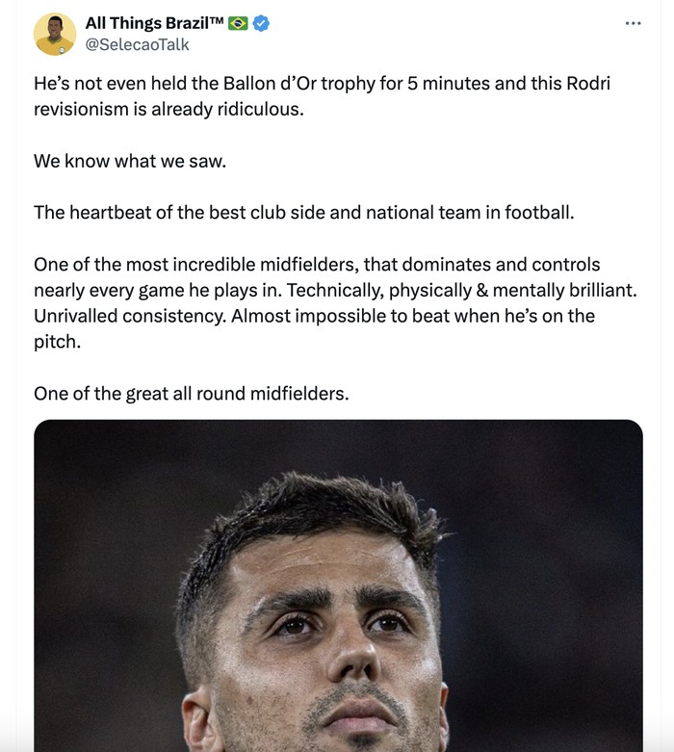Screen dimensions: 674x752
Task: Click the Brazil flag emoji beside name
Action: 239,23
